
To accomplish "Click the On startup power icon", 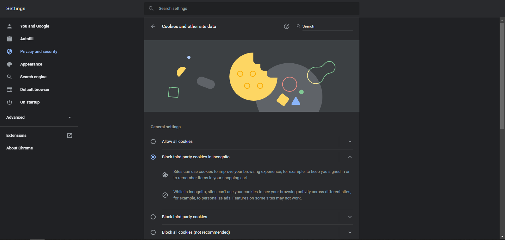I will coord(9,102).
